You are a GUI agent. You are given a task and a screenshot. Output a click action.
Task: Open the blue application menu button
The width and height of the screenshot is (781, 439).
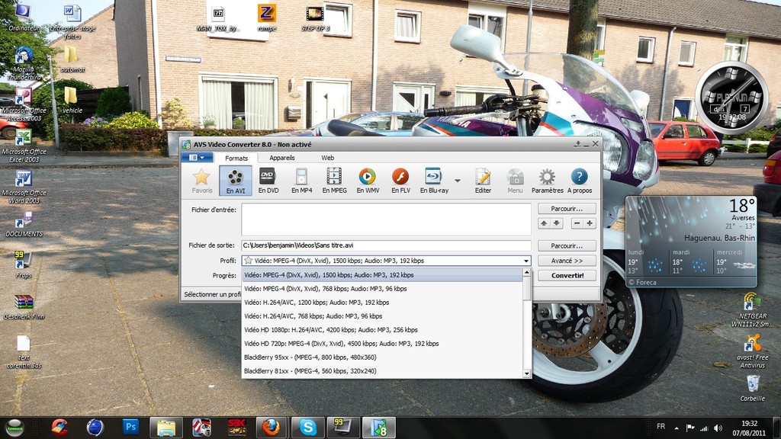(x=197, y=158)
